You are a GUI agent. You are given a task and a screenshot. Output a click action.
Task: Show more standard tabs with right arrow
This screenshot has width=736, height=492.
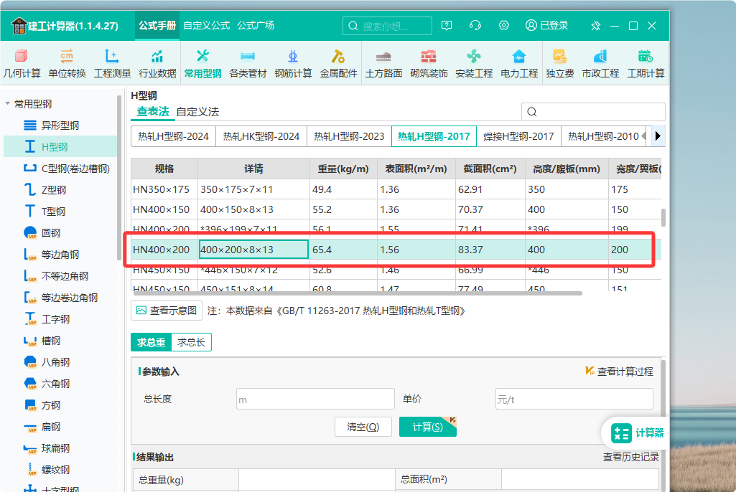(658, 136)
